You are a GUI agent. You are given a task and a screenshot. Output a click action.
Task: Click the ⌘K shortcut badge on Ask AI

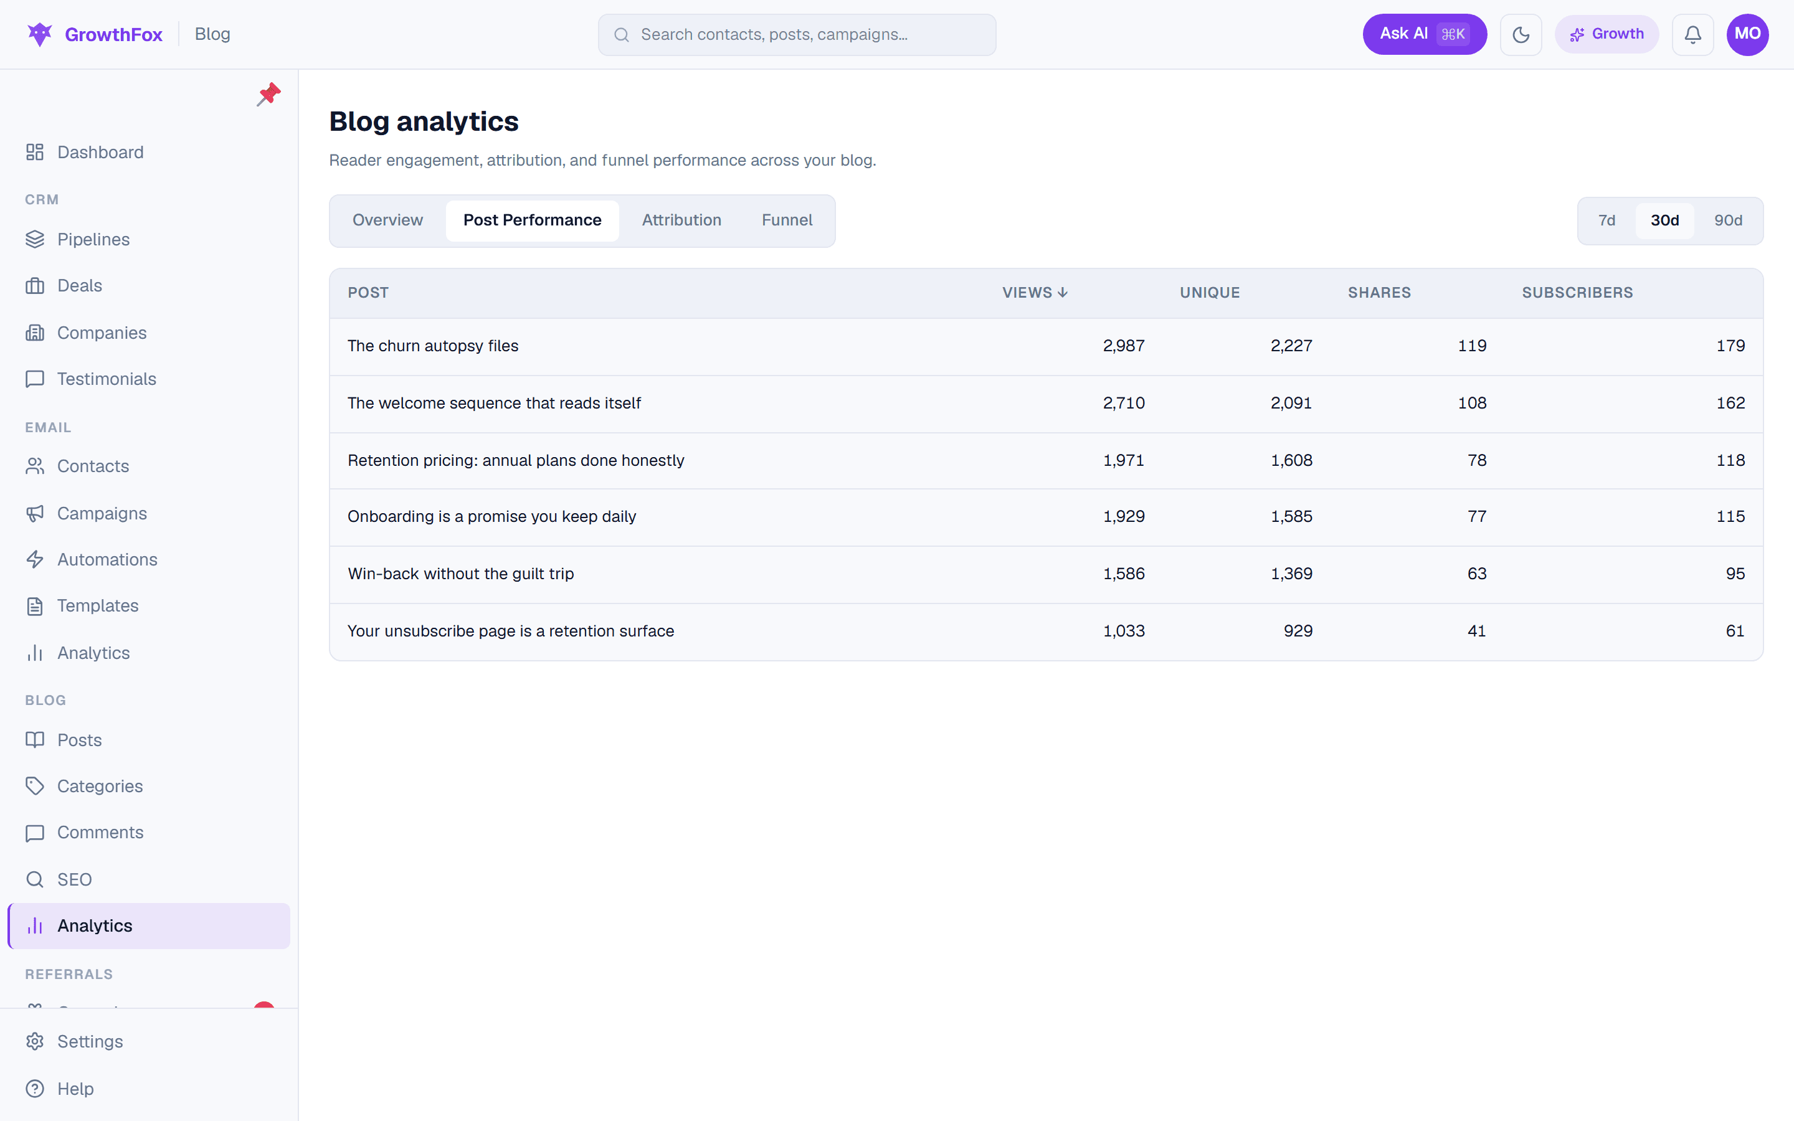pyautogui.click(x=1452, y=35)
